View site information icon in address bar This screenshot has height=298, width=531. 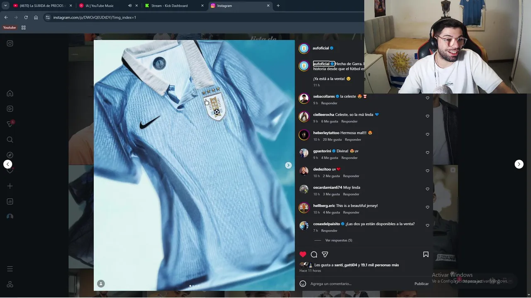48,17
